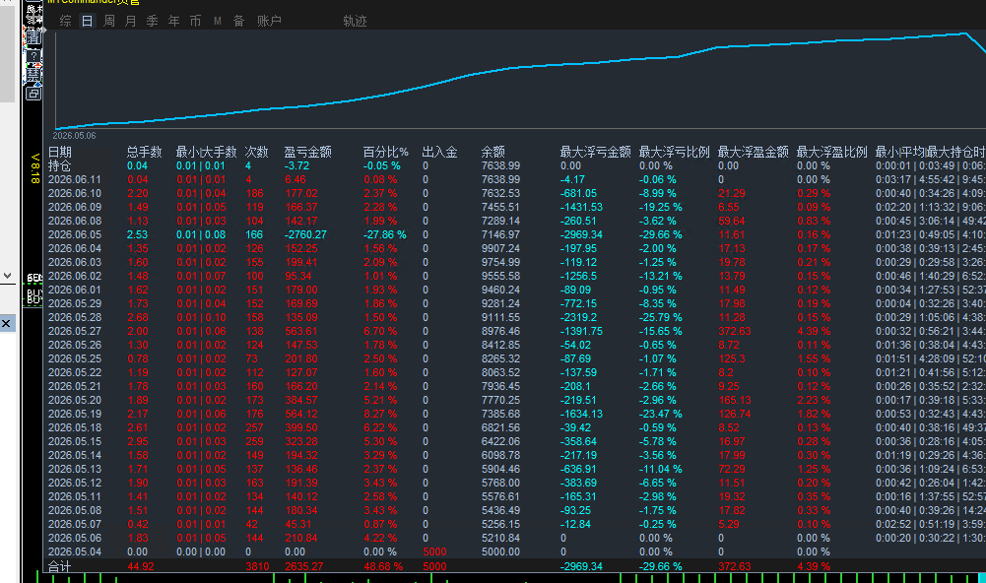Click the 百分比% column header
This screenshot has height=583, width=986.
[x=385, y=152]
